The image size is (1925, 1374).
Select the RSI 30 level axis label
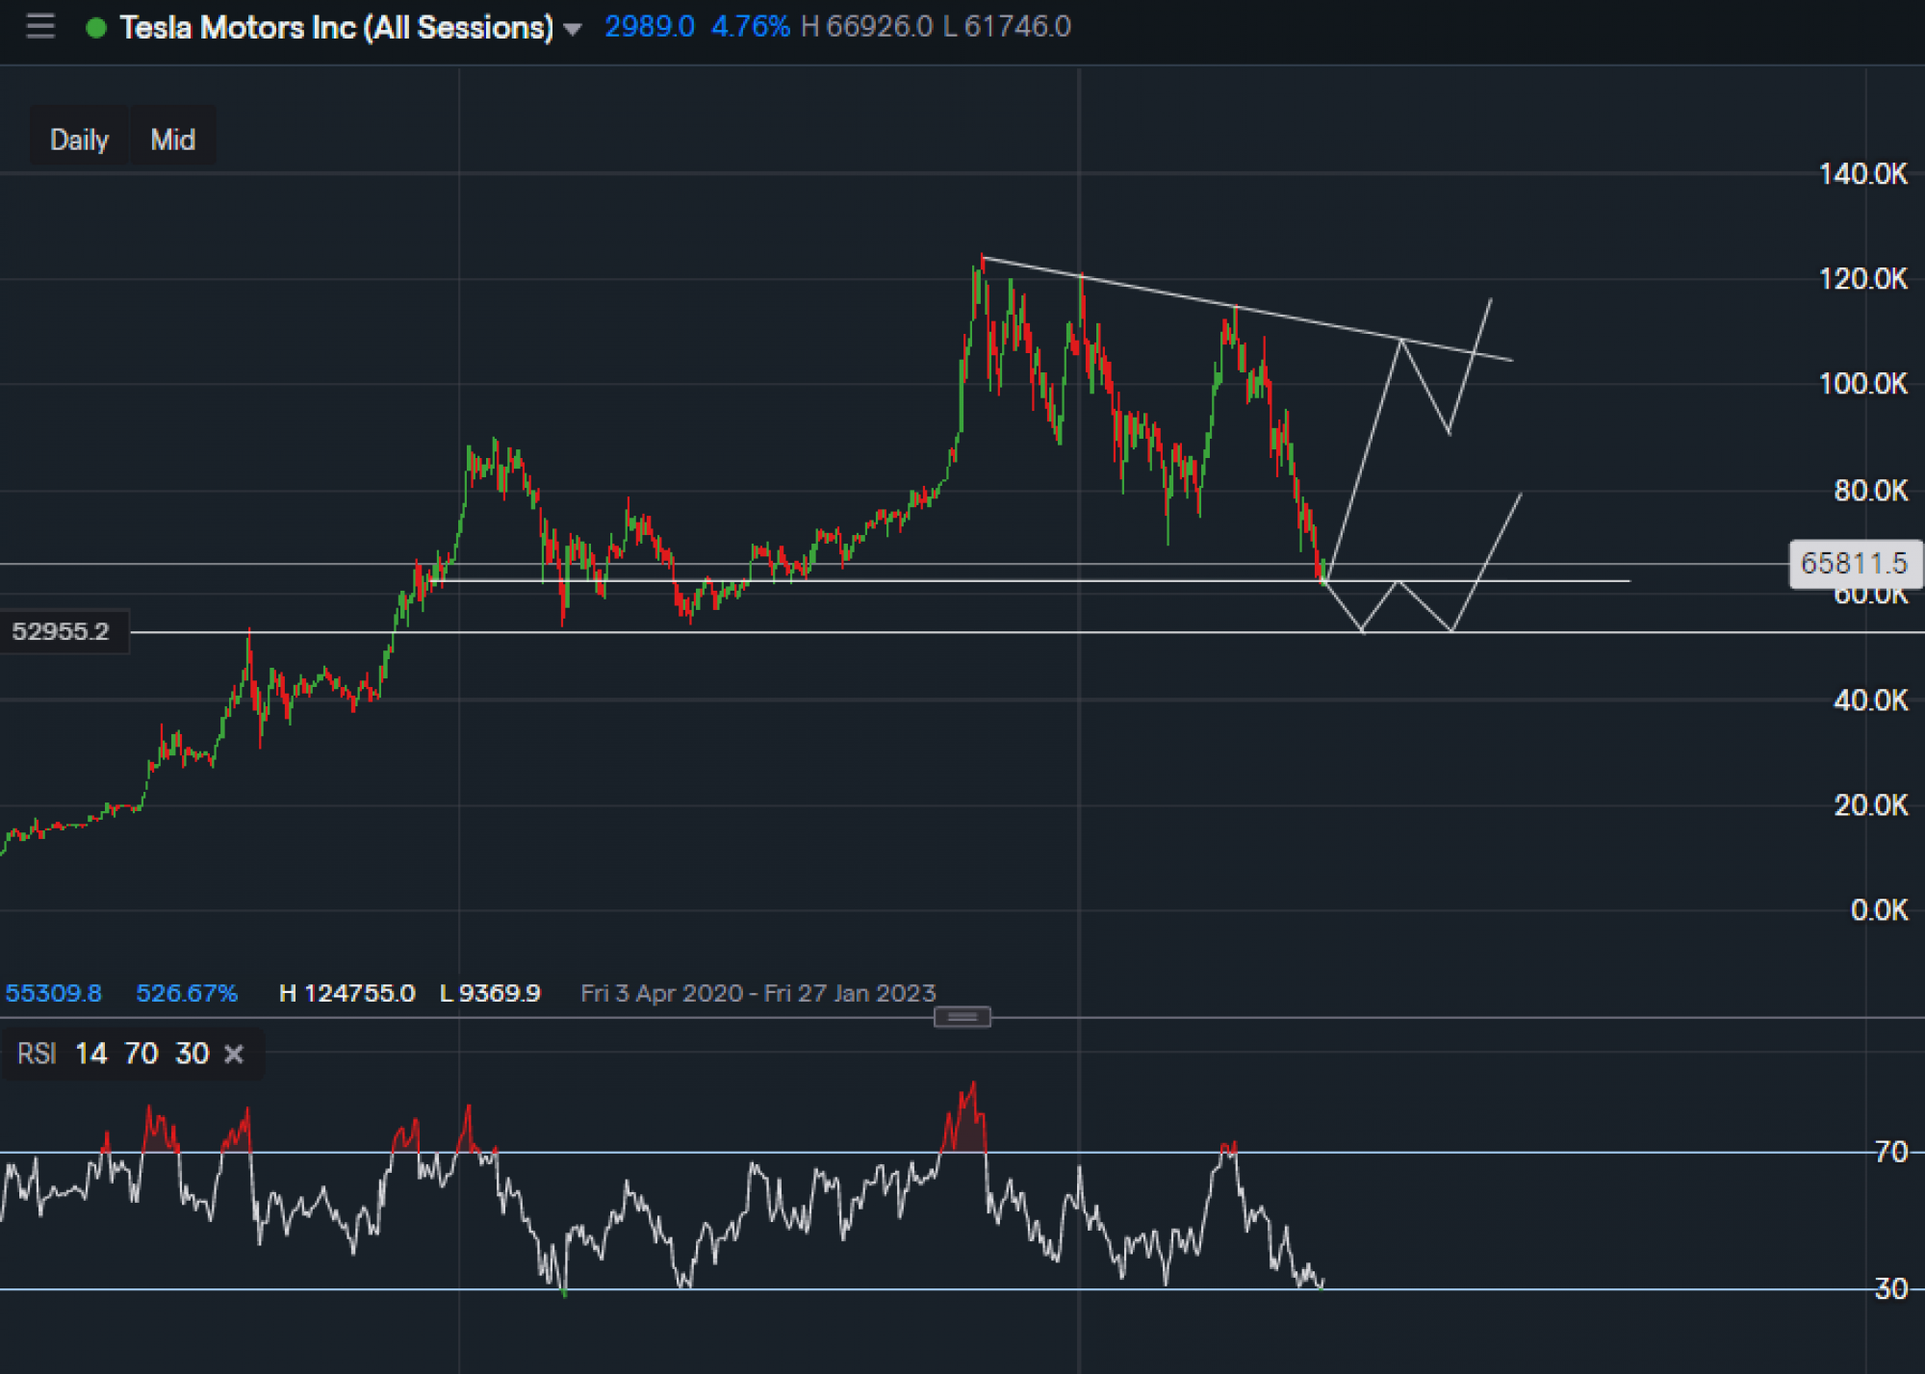pyautogui.click(x=1891, y=1289)
